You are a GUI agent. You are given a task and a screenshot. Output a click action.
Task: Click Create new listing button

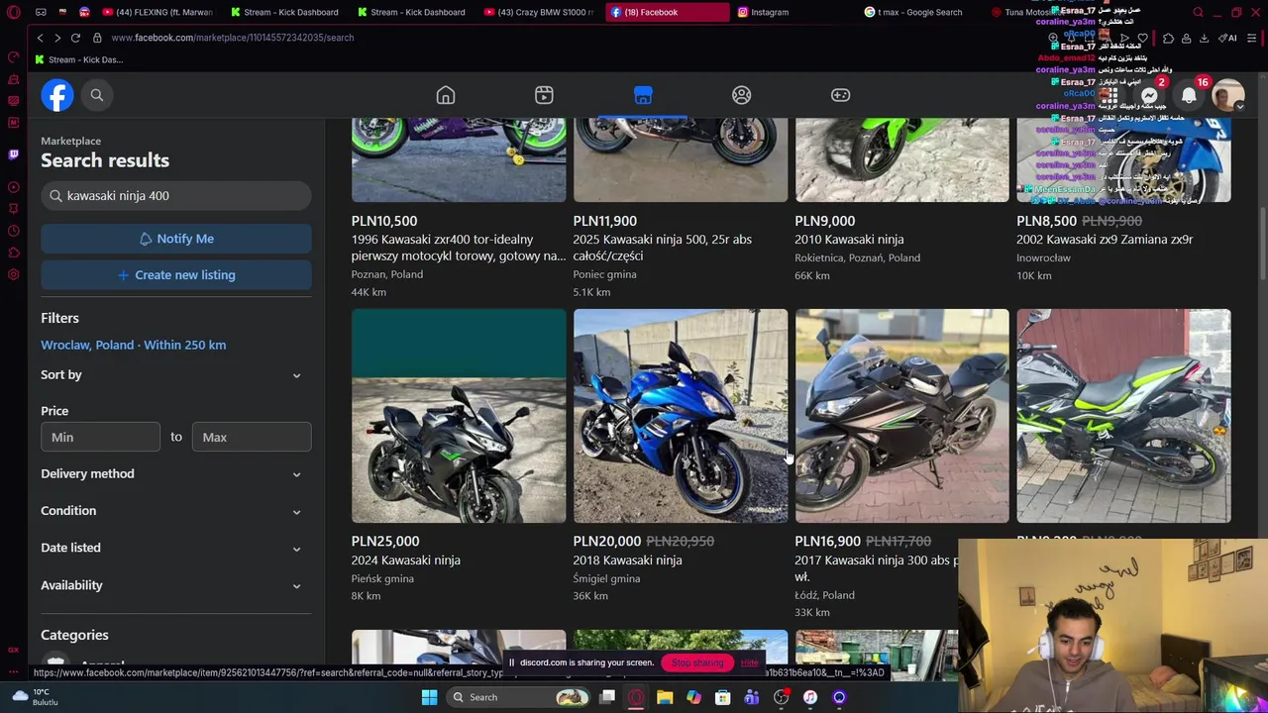[x=176, y=275]
